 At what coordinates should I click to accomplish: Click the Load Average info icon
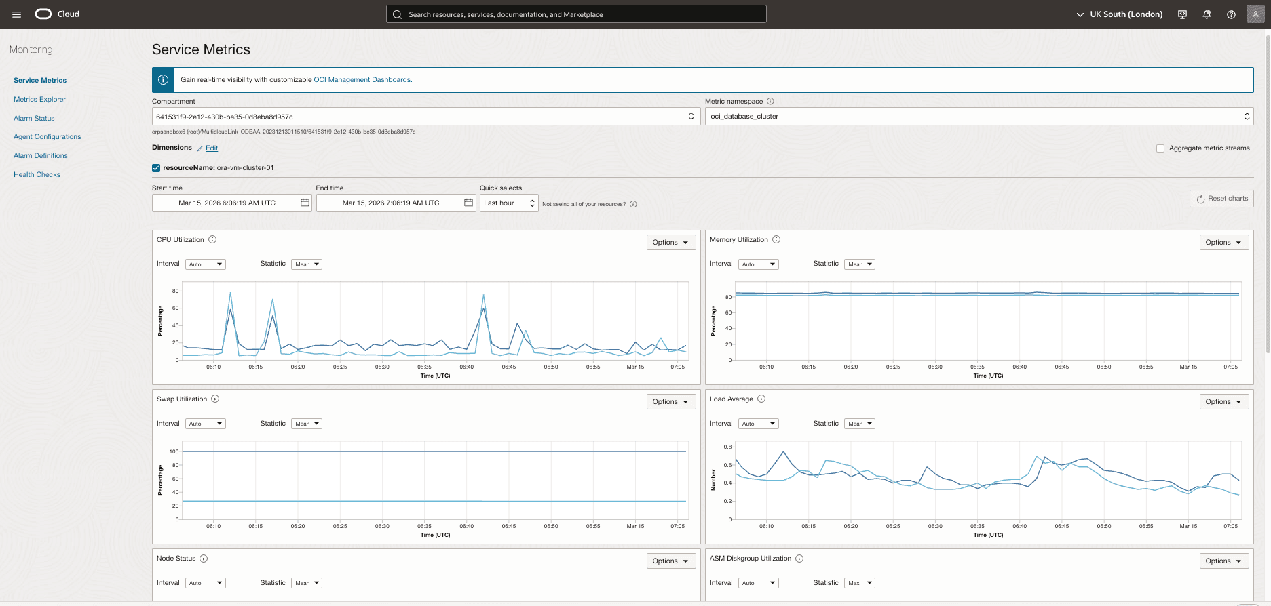(x=761, y=399)
